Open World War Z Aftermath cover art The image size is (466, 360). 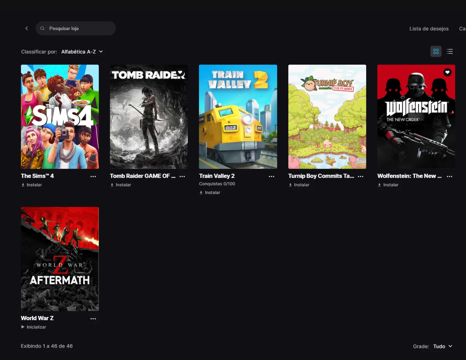pyautogui.click(x=60, y=259)
